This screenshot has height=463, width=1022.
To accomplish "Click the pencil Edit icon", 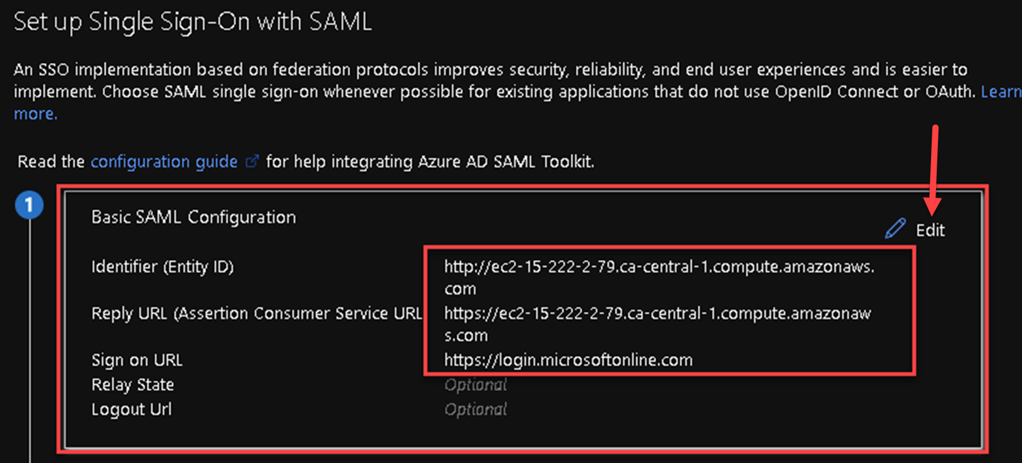I will click(895, 229).
